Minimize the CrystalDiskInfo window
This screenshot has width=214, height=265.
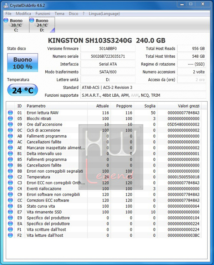(182, 4)
